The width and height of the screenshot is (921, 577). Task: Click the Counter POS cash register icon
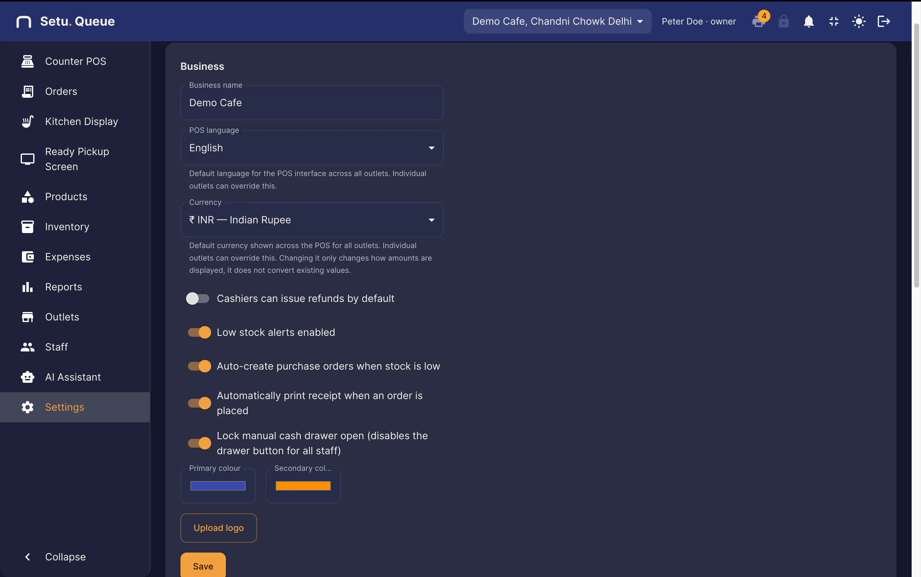(28, 61)
